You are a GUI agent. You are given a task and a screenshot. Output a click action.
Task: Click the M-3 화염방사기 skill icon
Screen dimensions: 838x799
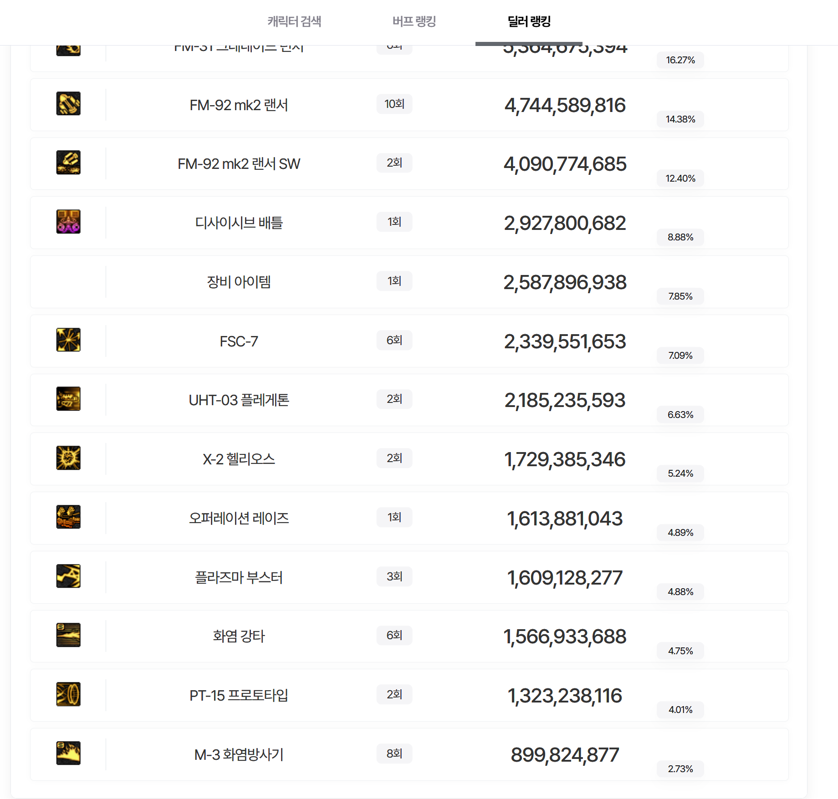[68, 753]
